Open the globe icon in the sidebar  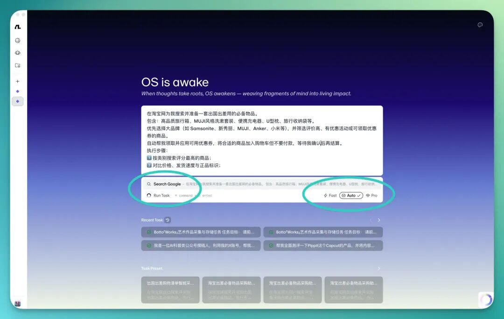[x=18, y=41]
